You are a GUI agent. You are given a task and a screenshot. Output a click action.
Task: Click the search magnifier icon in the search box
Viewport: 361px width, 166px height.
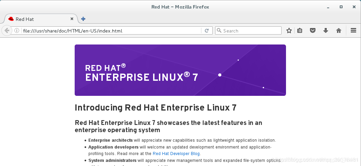219,30
